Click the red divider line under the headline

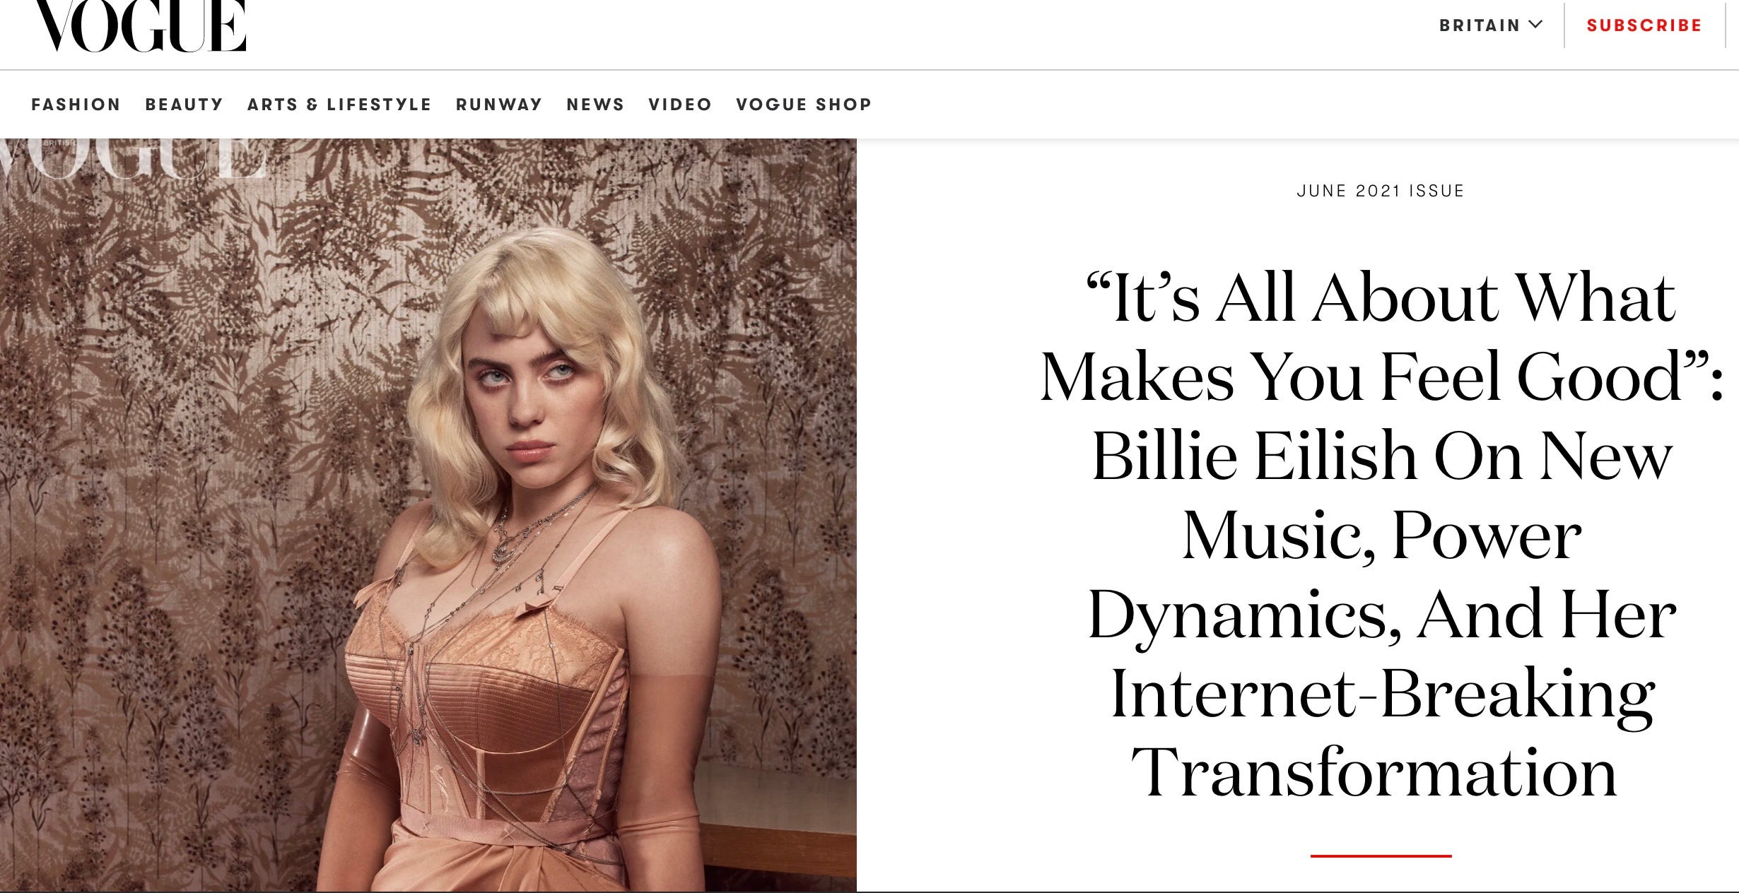[1381, 856]
